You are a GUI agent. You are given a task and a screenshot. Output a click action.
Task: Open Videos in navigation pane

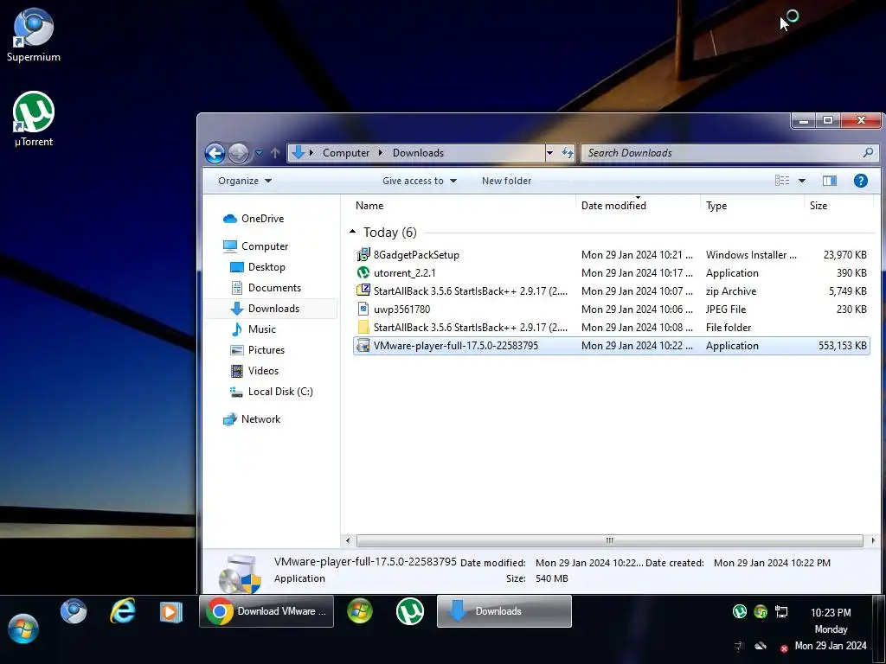[x=263, y=371]
